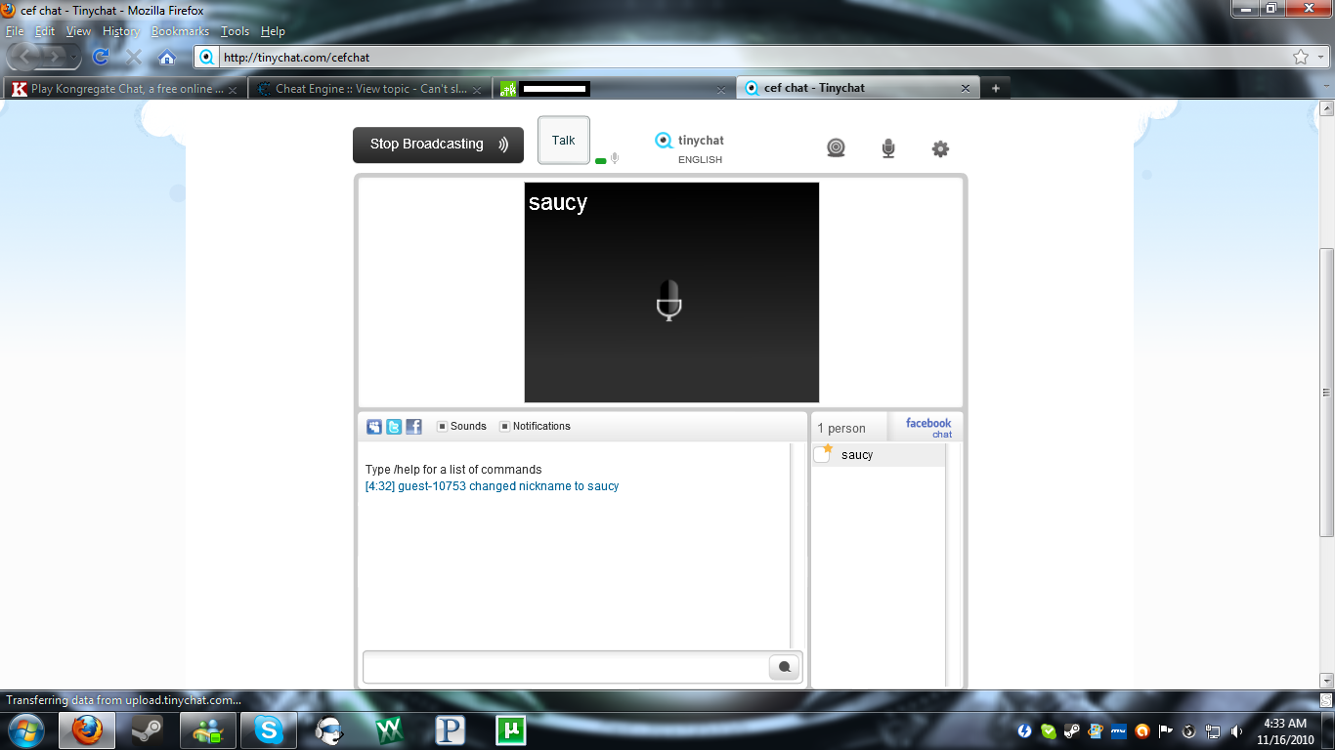
Task: Toggle the Sounds checkbox
Action: 442,427
